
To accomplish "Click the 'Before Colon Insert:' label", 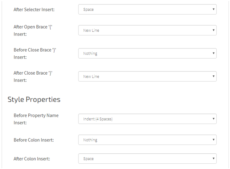I will (34, 140).
